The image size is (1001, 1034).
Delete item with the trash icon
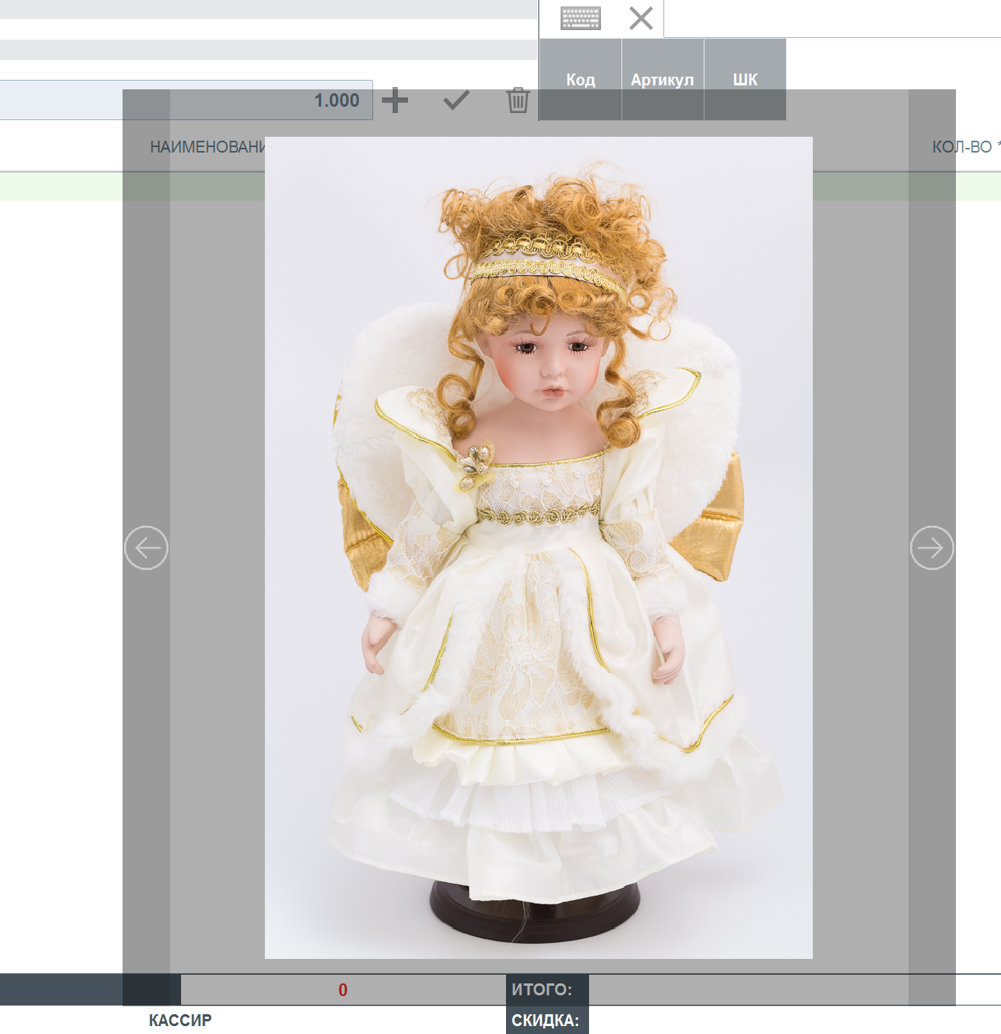click(518, 100)
